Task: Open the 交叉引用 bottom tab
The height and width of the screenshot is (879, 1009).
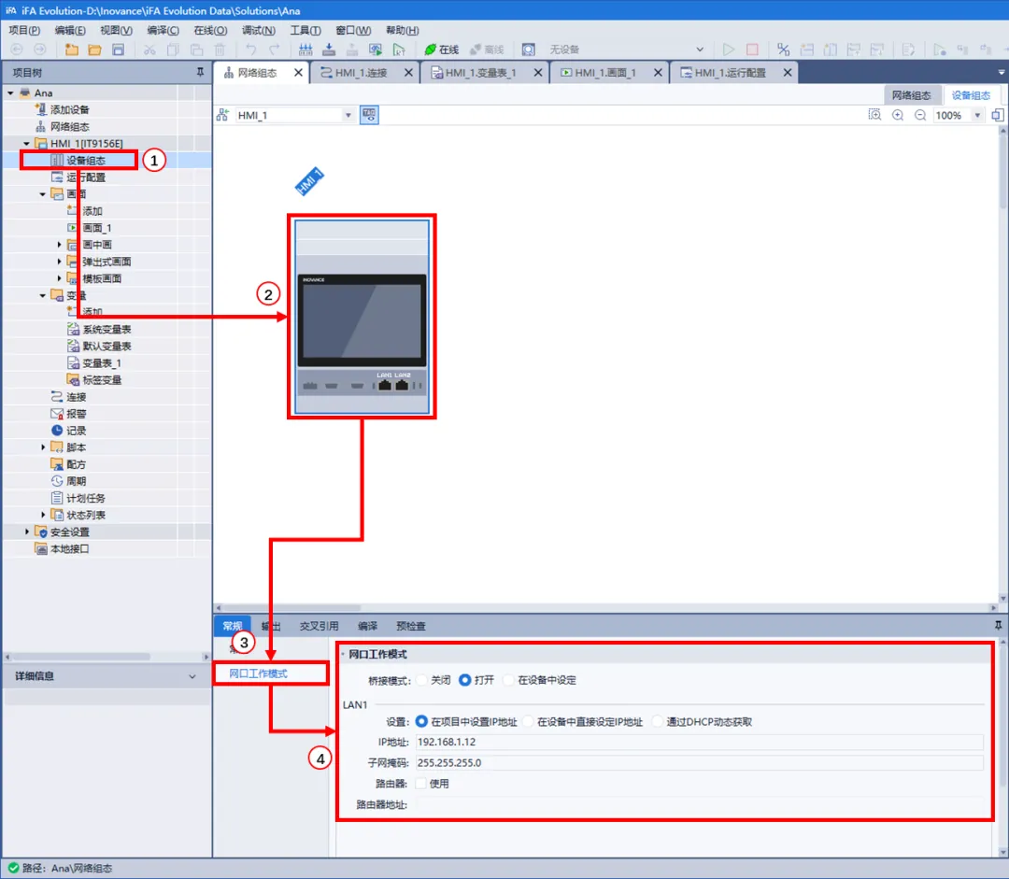Action: [319, 626]
